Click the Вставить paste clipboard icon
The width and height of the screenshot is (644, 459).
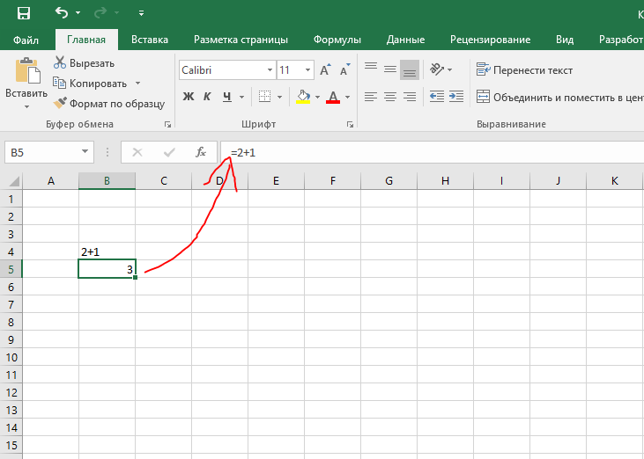click(x=27, y=70)
